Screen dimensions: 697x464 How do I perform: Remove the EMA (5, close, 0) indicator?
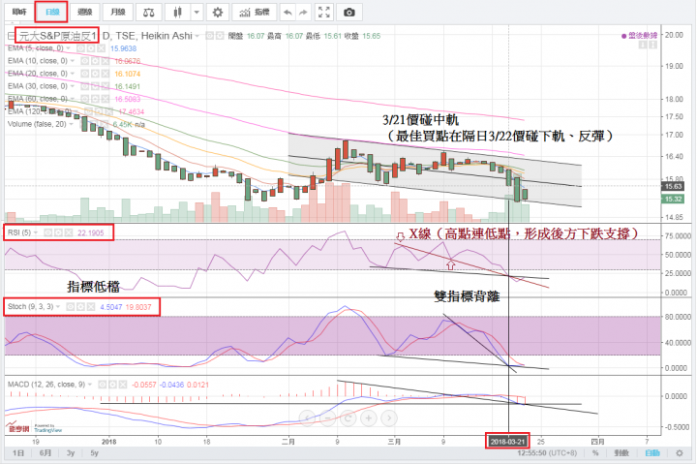tap(102, 48)
